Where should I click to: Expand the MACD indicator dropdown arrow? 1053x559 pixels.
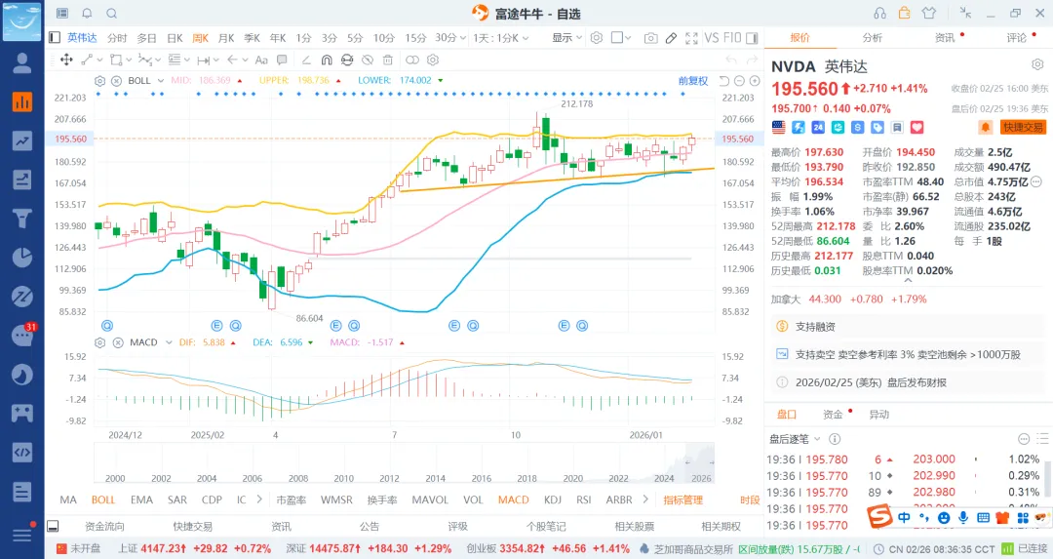click(169, 342)
